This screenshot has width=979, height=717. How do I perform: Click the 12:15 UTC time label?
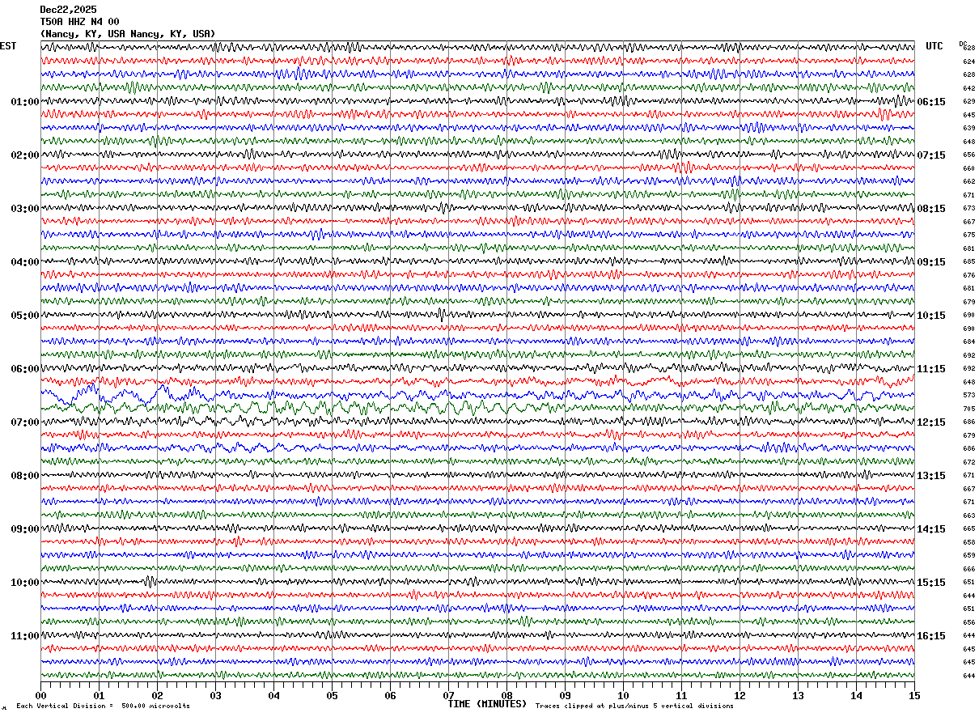(x=931, y=422)
